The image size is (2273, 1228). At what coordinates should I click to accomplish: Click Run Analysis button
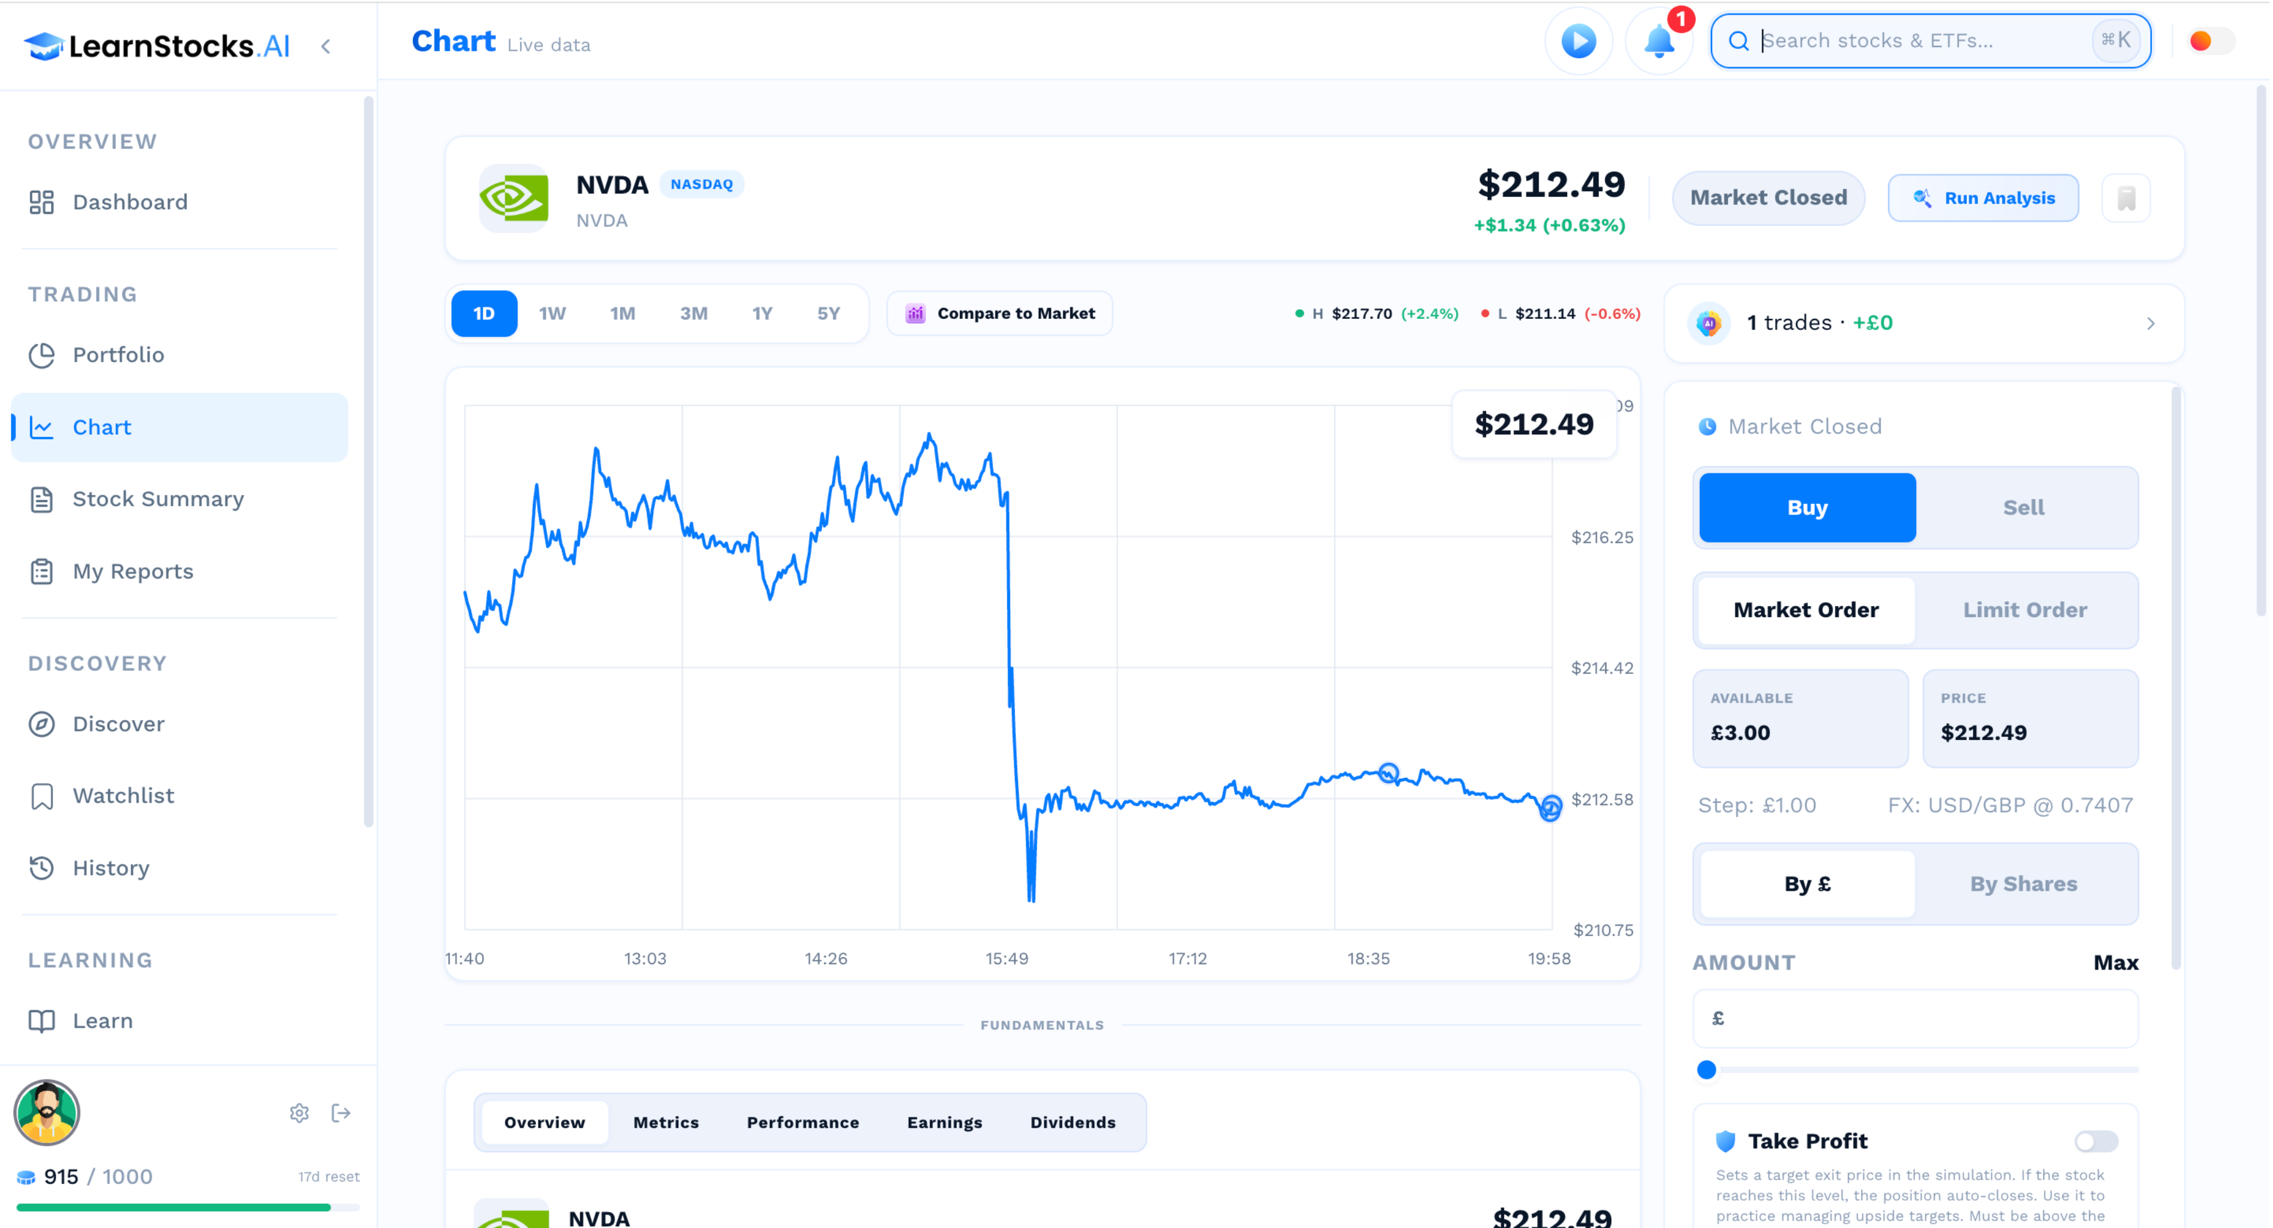(1983, 197)
